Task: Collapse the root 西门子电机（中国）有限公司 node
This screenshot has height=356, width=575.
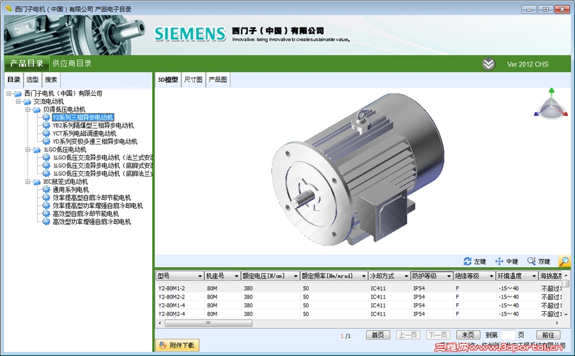Action: (9, 93)
